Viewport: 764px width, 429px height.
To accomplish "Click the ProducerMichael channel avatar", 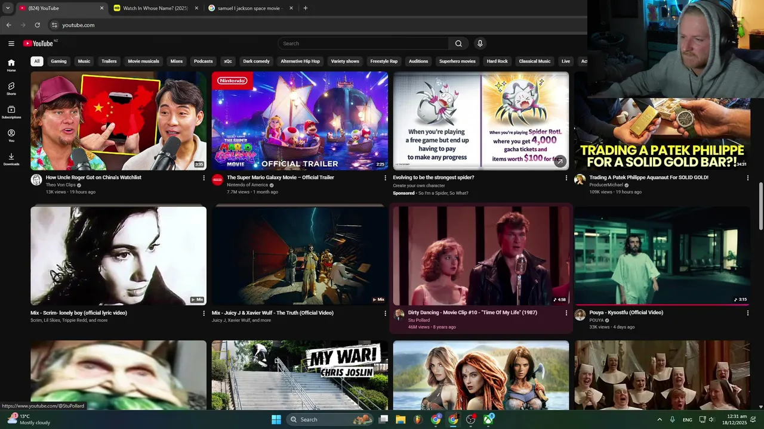I will 580,180.
